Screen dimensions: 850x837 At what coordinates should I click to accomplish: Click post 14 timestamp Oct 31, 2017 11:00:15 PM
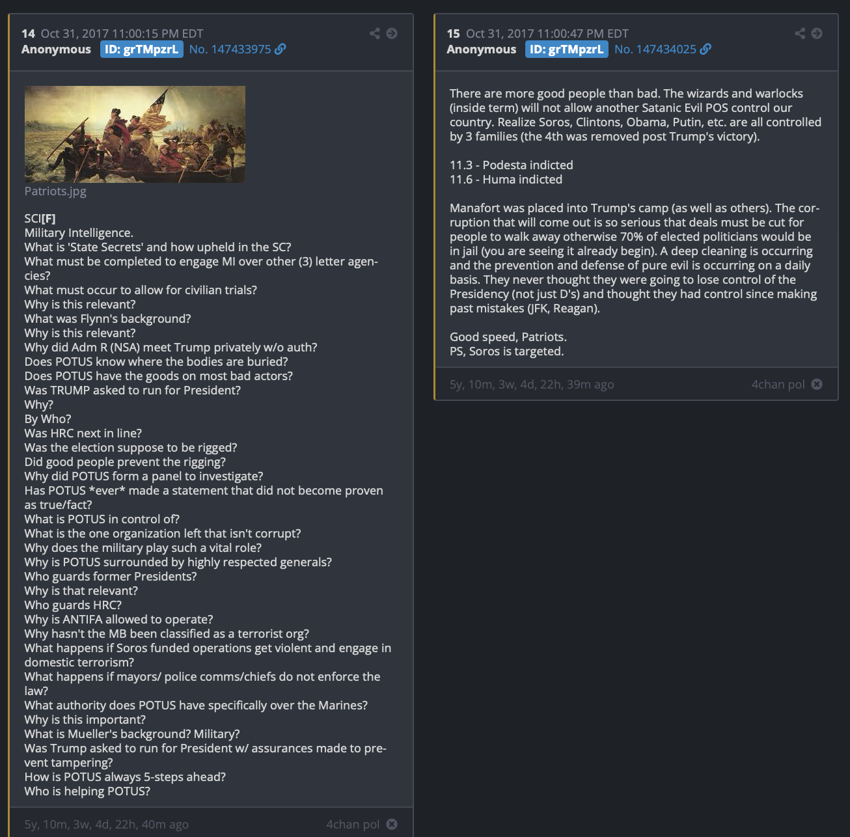(x=122, y=33)
